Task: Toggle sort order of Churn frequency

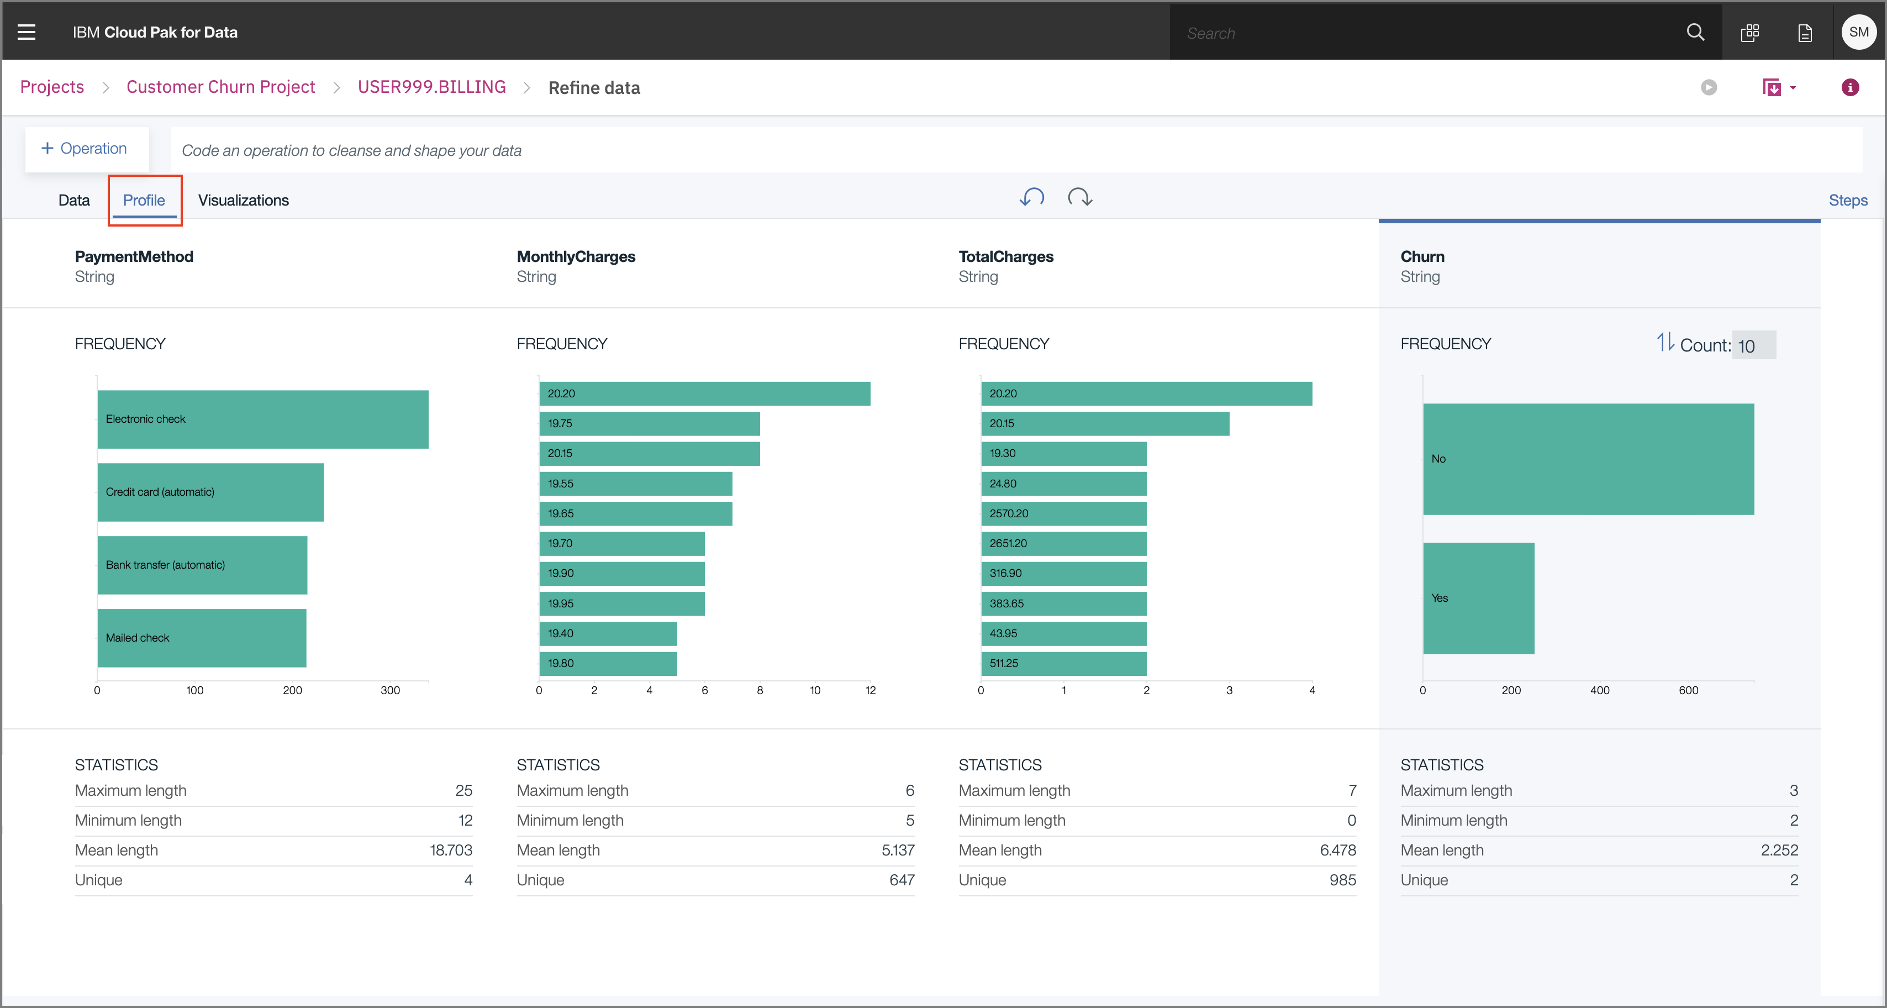Action: (x=1665, y=342)
